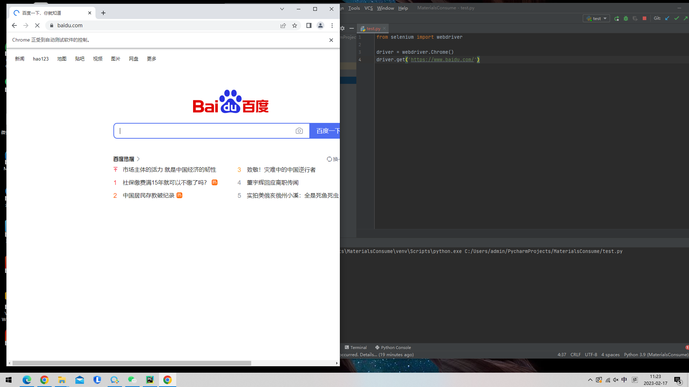
Task: Open Chrome's tab search chevron
Action: 282,9
